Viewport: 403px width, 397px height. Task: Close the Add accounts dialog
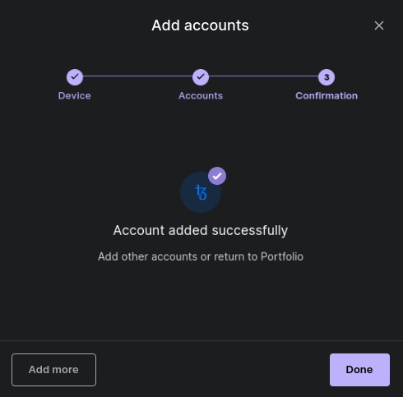click(x=379, y=25)
